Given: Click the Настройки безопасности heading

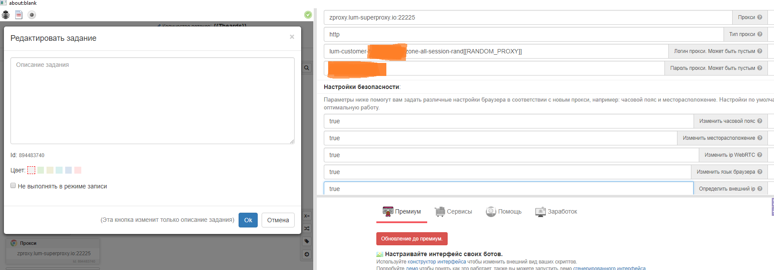Looking at the screenshot, I should (x=362, y=87).
